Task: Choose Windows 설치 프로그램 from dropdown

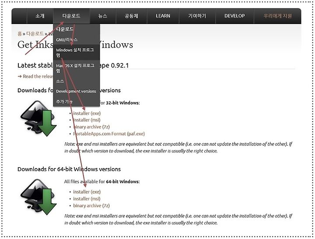Action: point(76,53)
